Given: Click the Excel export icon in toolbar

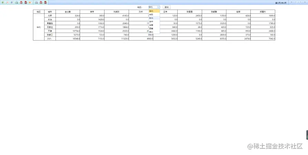Looking at the screenshot, I should (x=3, y=2).
